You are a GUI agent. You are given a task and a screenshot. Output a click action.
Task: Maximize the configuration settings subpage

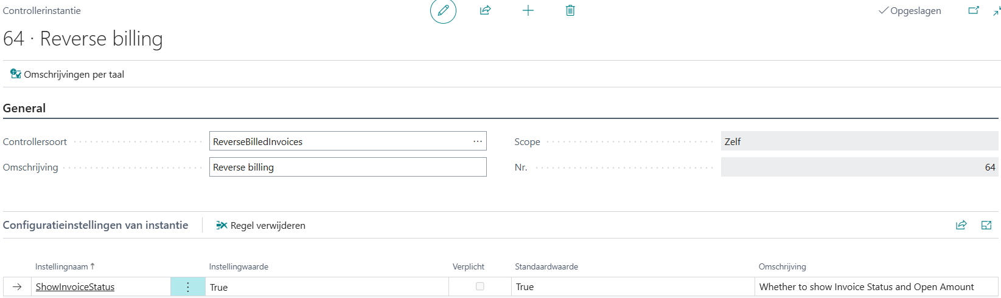point(986,225)
